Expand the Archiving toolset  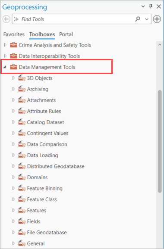(x=13, y=89)
